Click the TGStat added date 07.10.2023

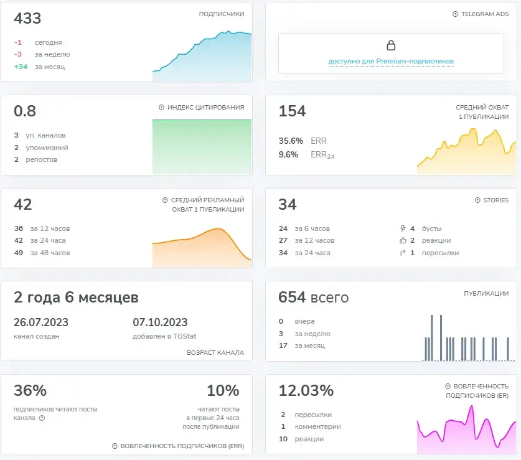(x=160, y=322)
